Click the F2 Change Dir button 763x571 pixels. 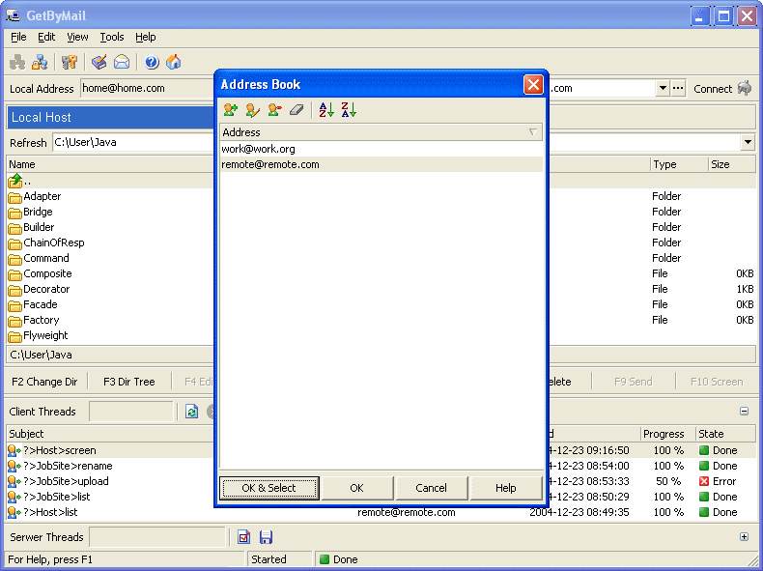[44, 382]
